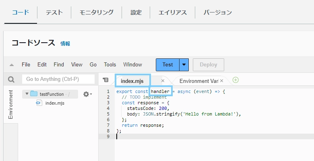Click the コードソース heading

(x=33, y=43)
